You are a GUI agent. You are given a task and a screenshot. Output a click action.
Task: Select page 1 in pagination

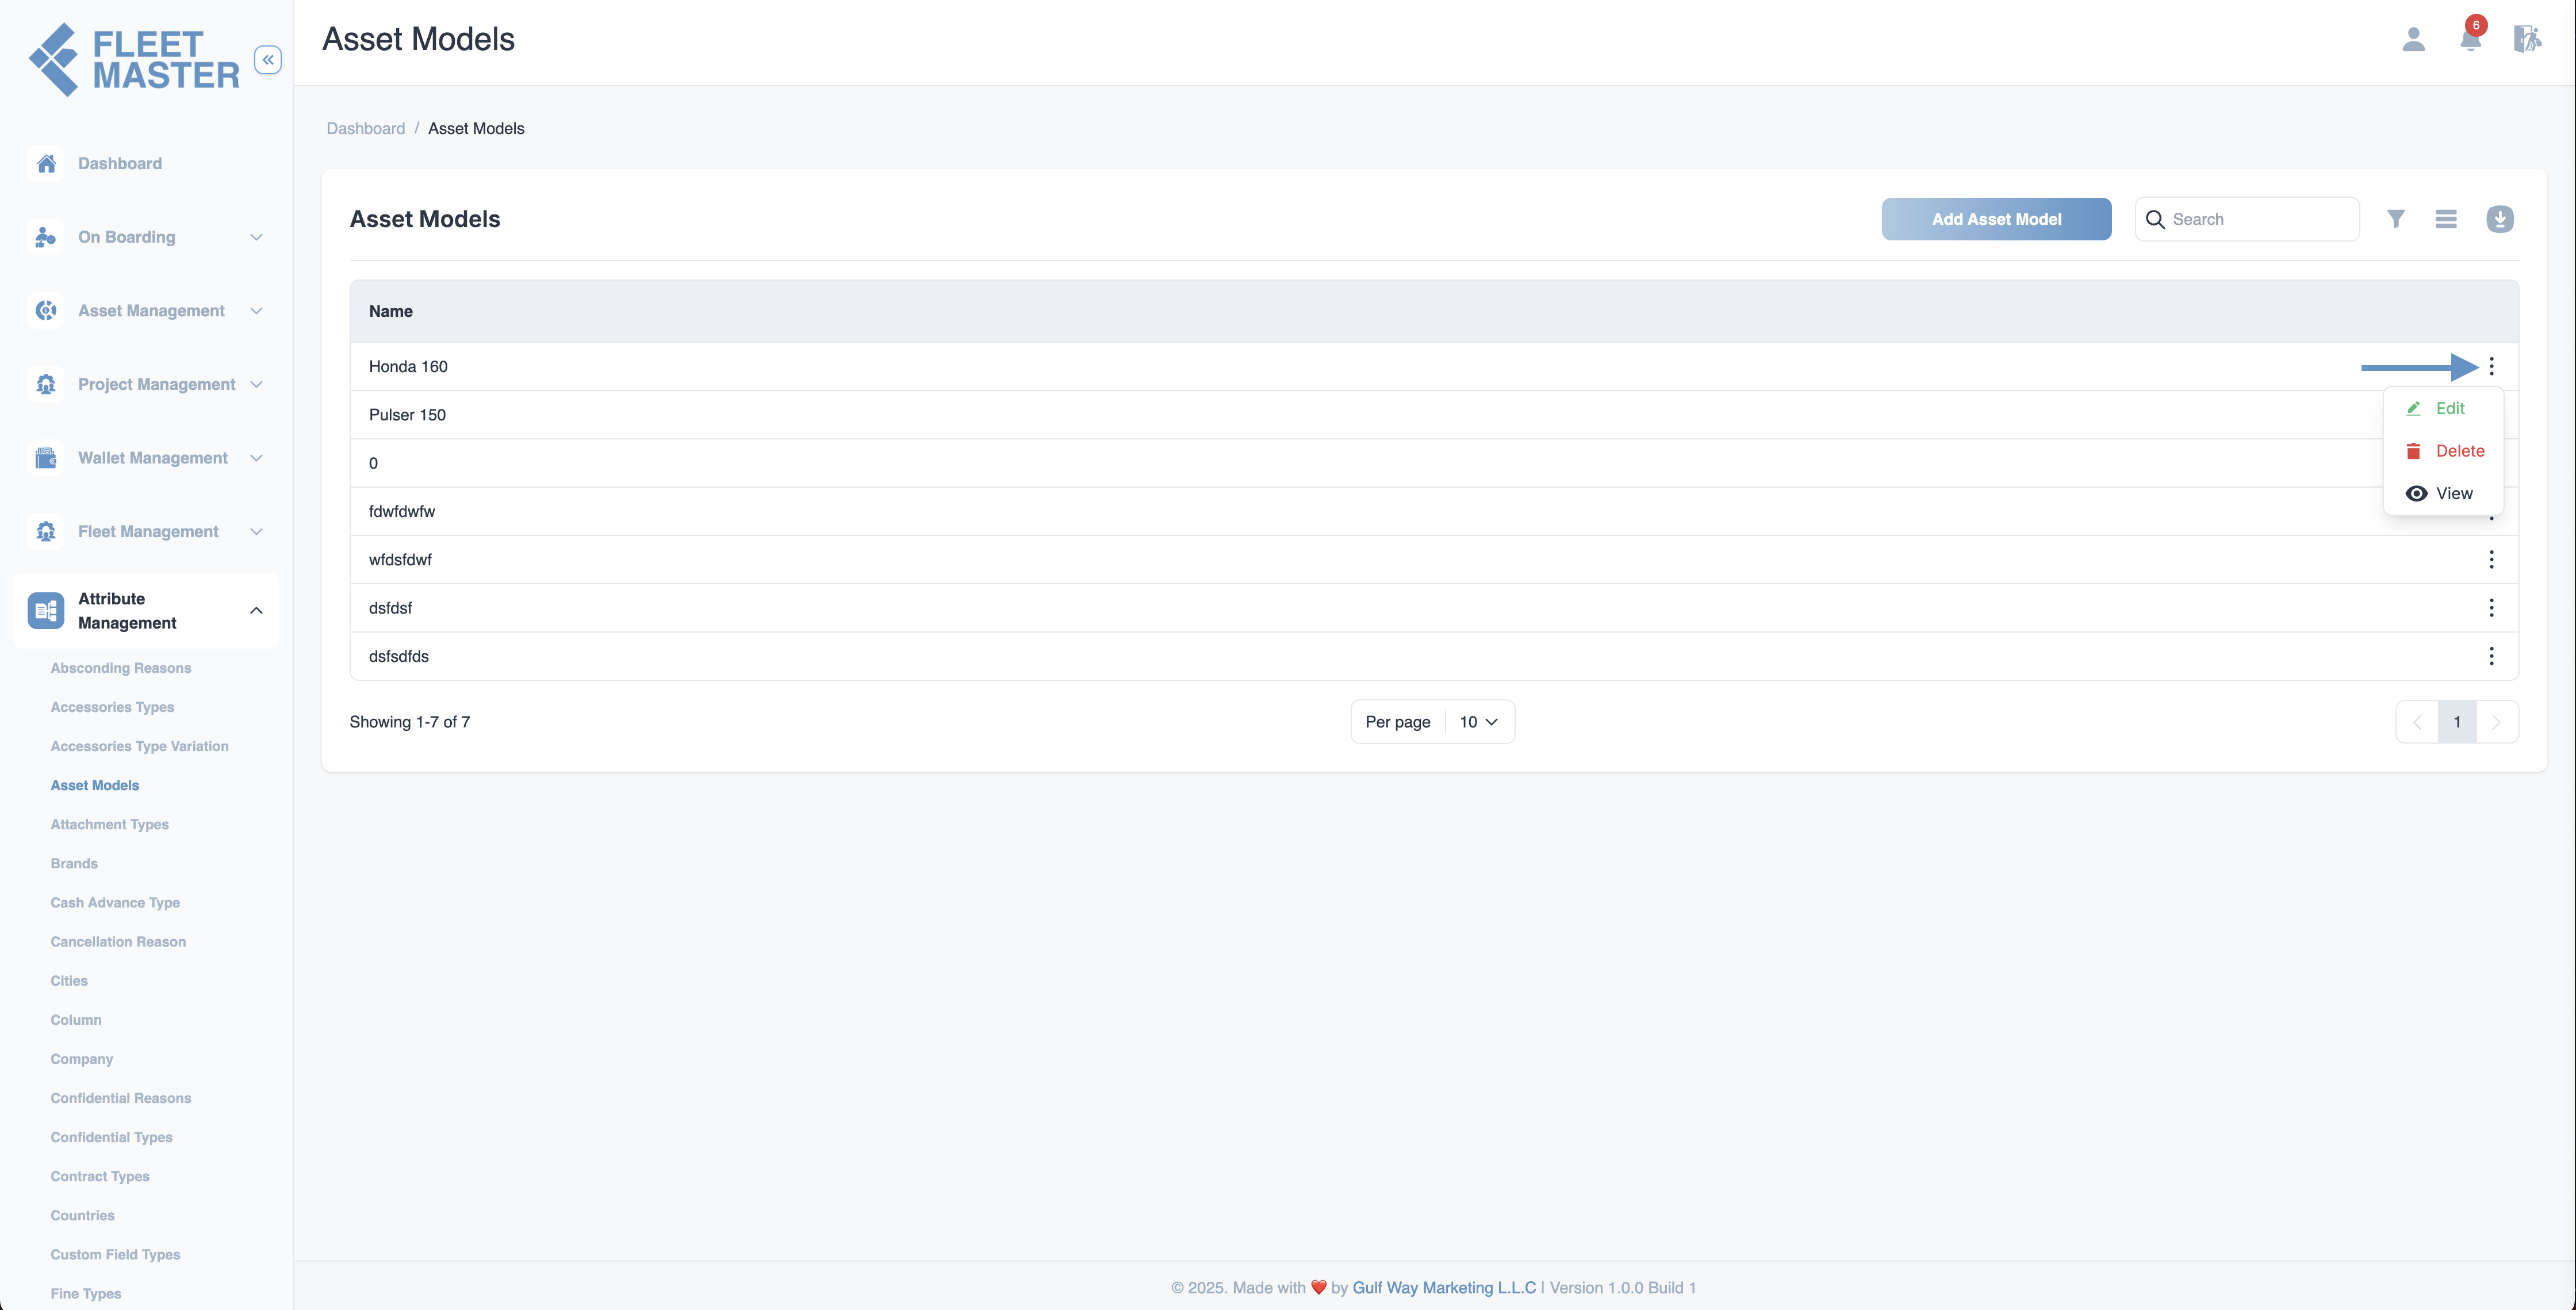point(2457,722)
